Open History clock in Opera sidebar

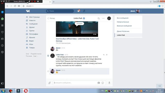(2, 45)
